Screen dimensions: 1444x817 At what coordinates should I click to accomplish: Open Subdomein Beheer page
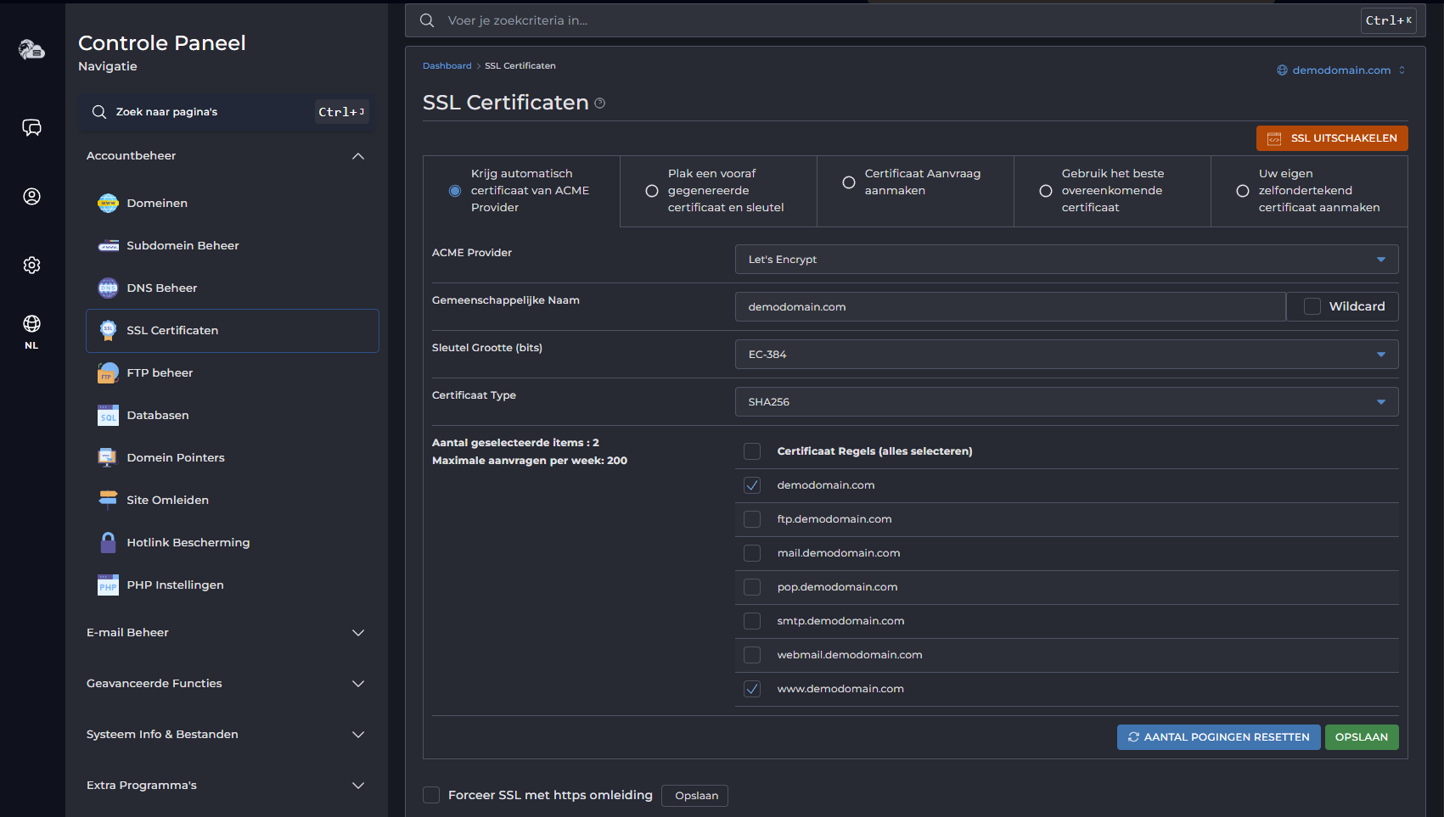[233, 246]
